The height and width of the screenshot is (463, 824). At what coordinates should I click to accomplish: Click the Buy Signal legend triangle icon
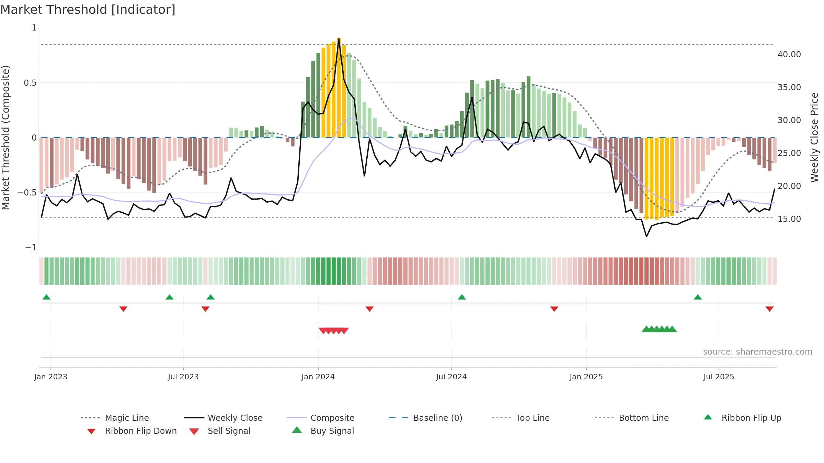(x=297, y=430)
